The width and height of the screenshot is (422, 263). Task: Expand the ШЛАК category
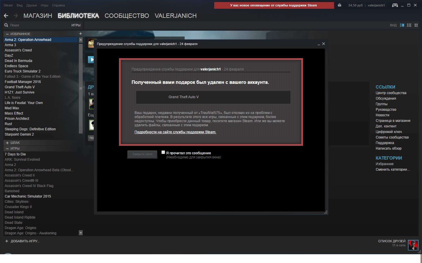tap(8, 143)
